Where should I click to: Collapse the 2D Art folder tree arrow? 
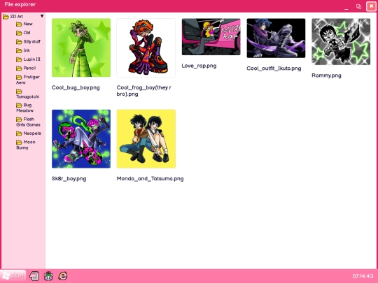coord(42,16)
